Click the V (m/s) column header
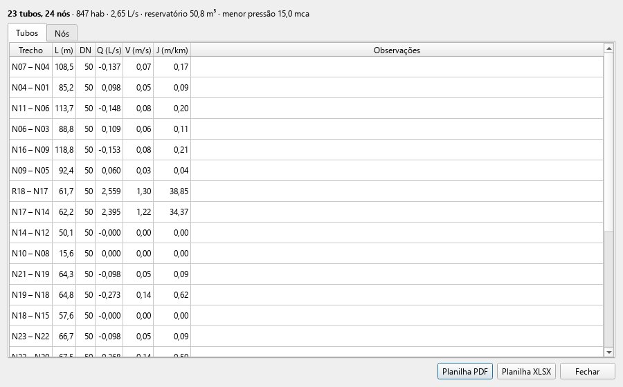The image size is (623, 387). pos(138,50)
